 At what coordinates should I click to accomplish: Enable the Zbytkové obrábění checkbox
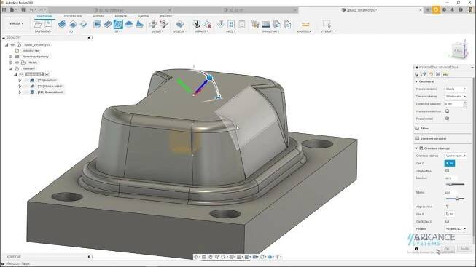point(418,138)
